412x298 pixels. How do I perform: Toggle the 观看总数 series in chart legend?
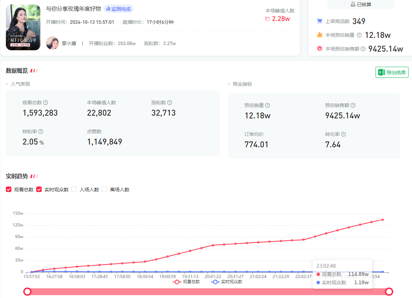pyautogui.click(x=186, y=282)
